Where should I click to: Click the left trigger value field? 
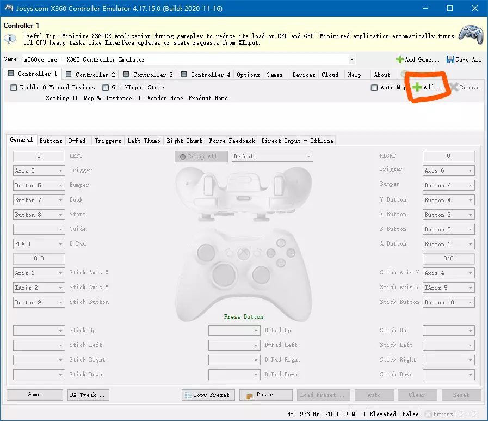coord(39,156)
